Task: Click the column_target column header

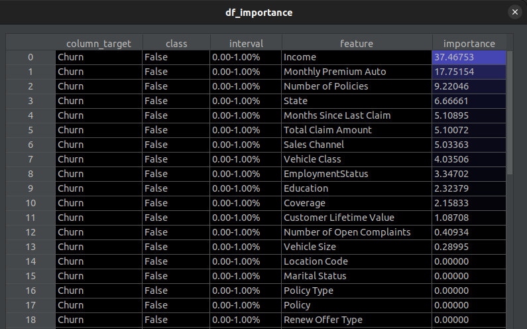Action: coord(99,43)
